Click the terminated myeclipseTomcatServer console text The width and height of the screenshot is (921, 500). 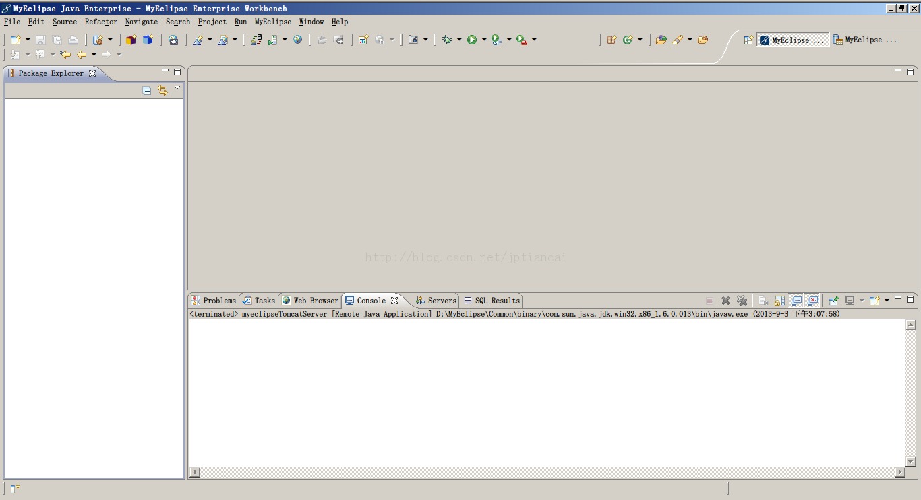[515, 314]
